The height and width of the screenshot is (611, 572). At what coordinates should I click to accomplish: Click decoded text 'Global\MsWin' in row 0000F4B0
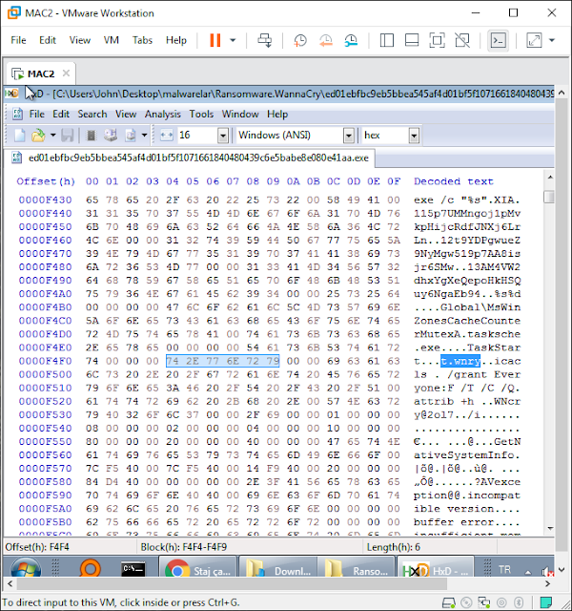click(480, 307)
